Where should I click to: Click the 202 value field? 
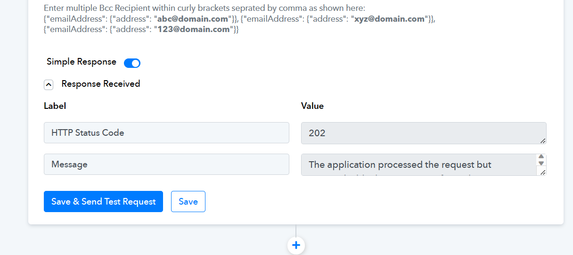[424, 133]
